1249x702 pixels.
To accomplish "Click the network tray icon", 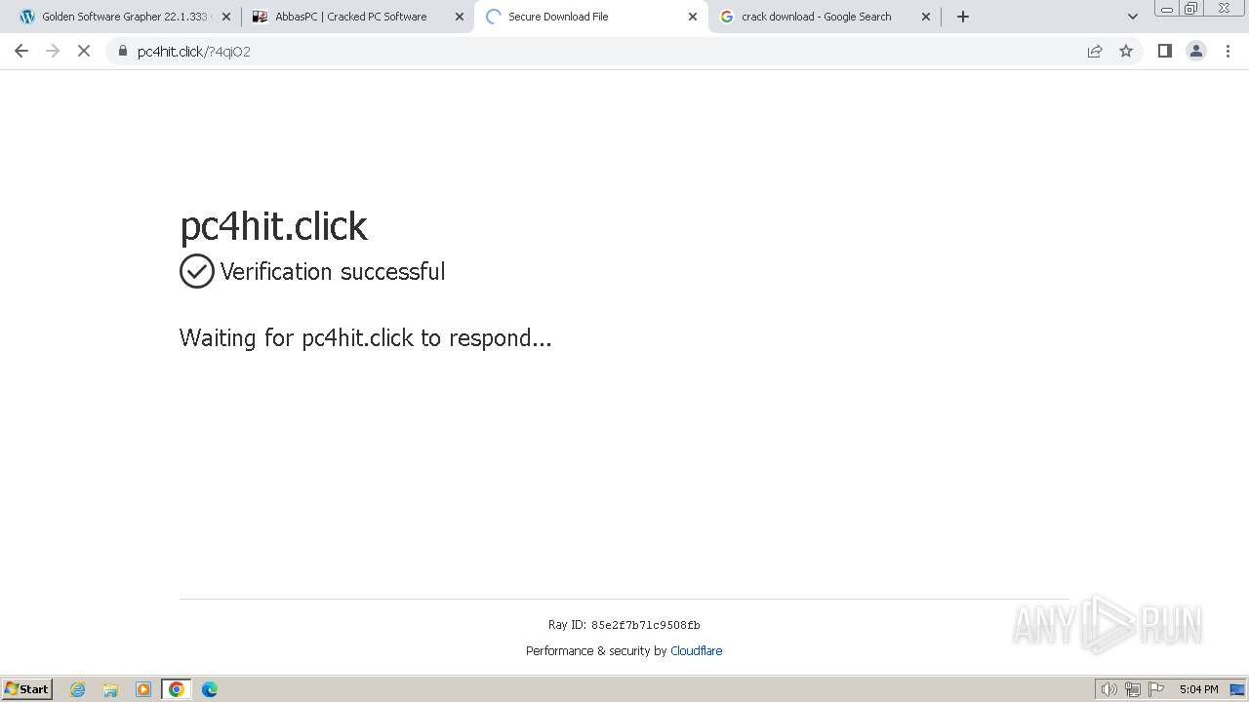I will [1133, 689].
